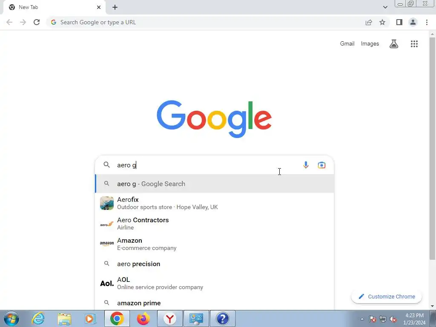
Task: Show hidden system tray icons
Action: click(362, 319)
